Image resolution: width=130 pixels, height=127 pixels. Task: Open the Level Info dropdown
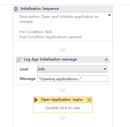point(72,69)
